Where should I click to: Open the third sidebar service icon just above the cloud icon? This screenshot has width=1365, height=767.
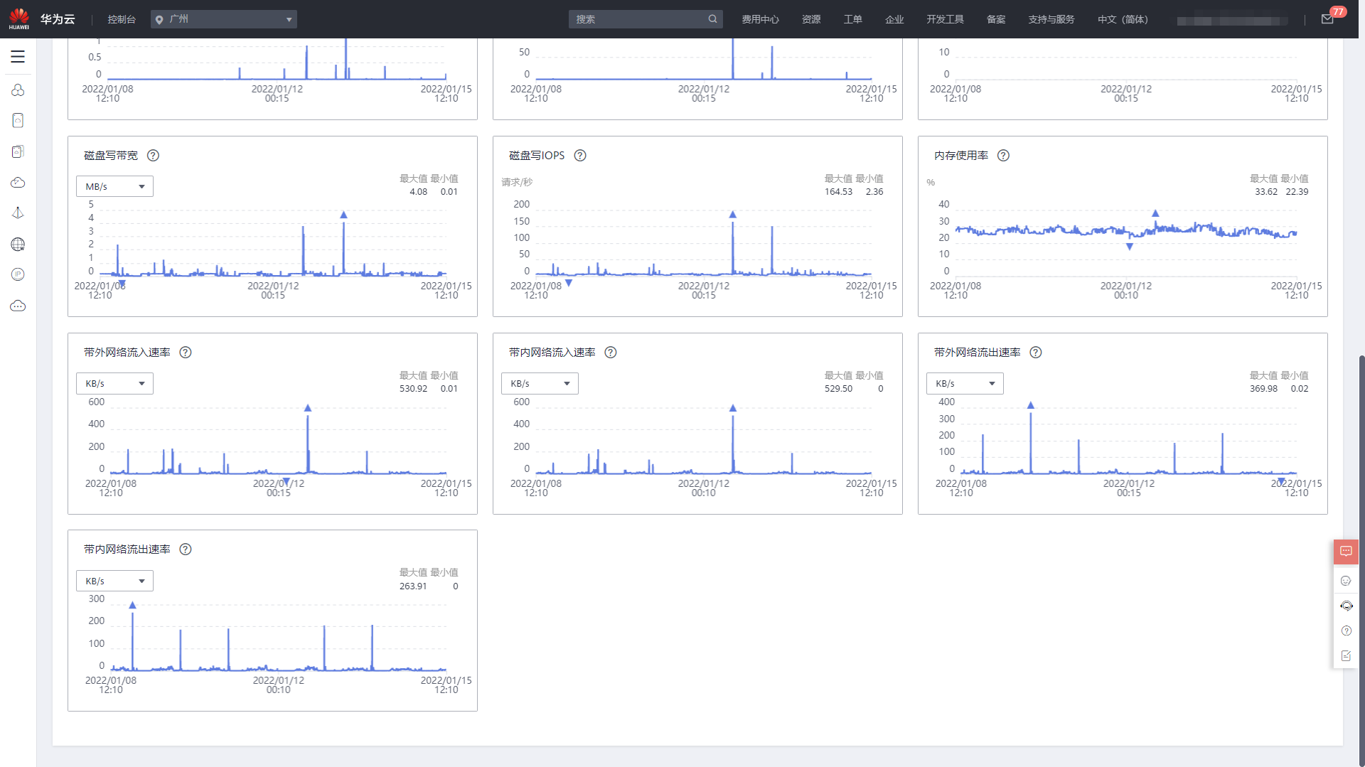[x=18, y=151]
